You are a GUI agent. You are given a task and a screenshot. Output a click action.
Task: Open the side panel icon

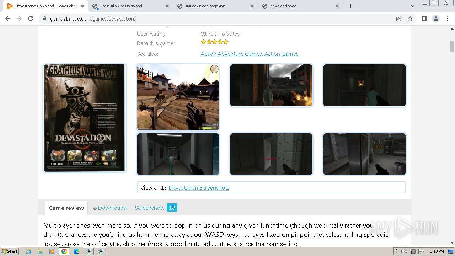click(424, 18)
